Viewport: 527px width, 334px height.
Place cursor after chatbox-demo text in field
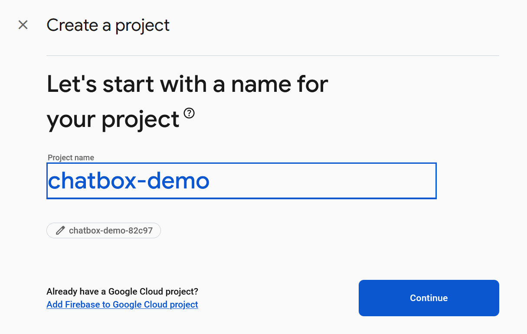(210, 181)
